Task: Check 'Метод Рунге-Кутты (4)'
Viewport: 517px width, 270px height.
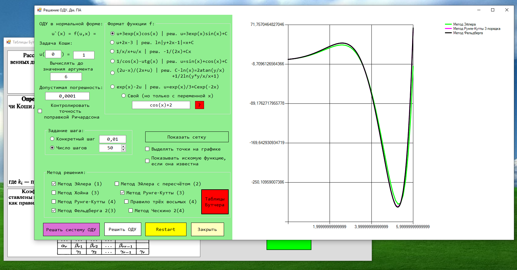Action: click(x=54, y=202)
